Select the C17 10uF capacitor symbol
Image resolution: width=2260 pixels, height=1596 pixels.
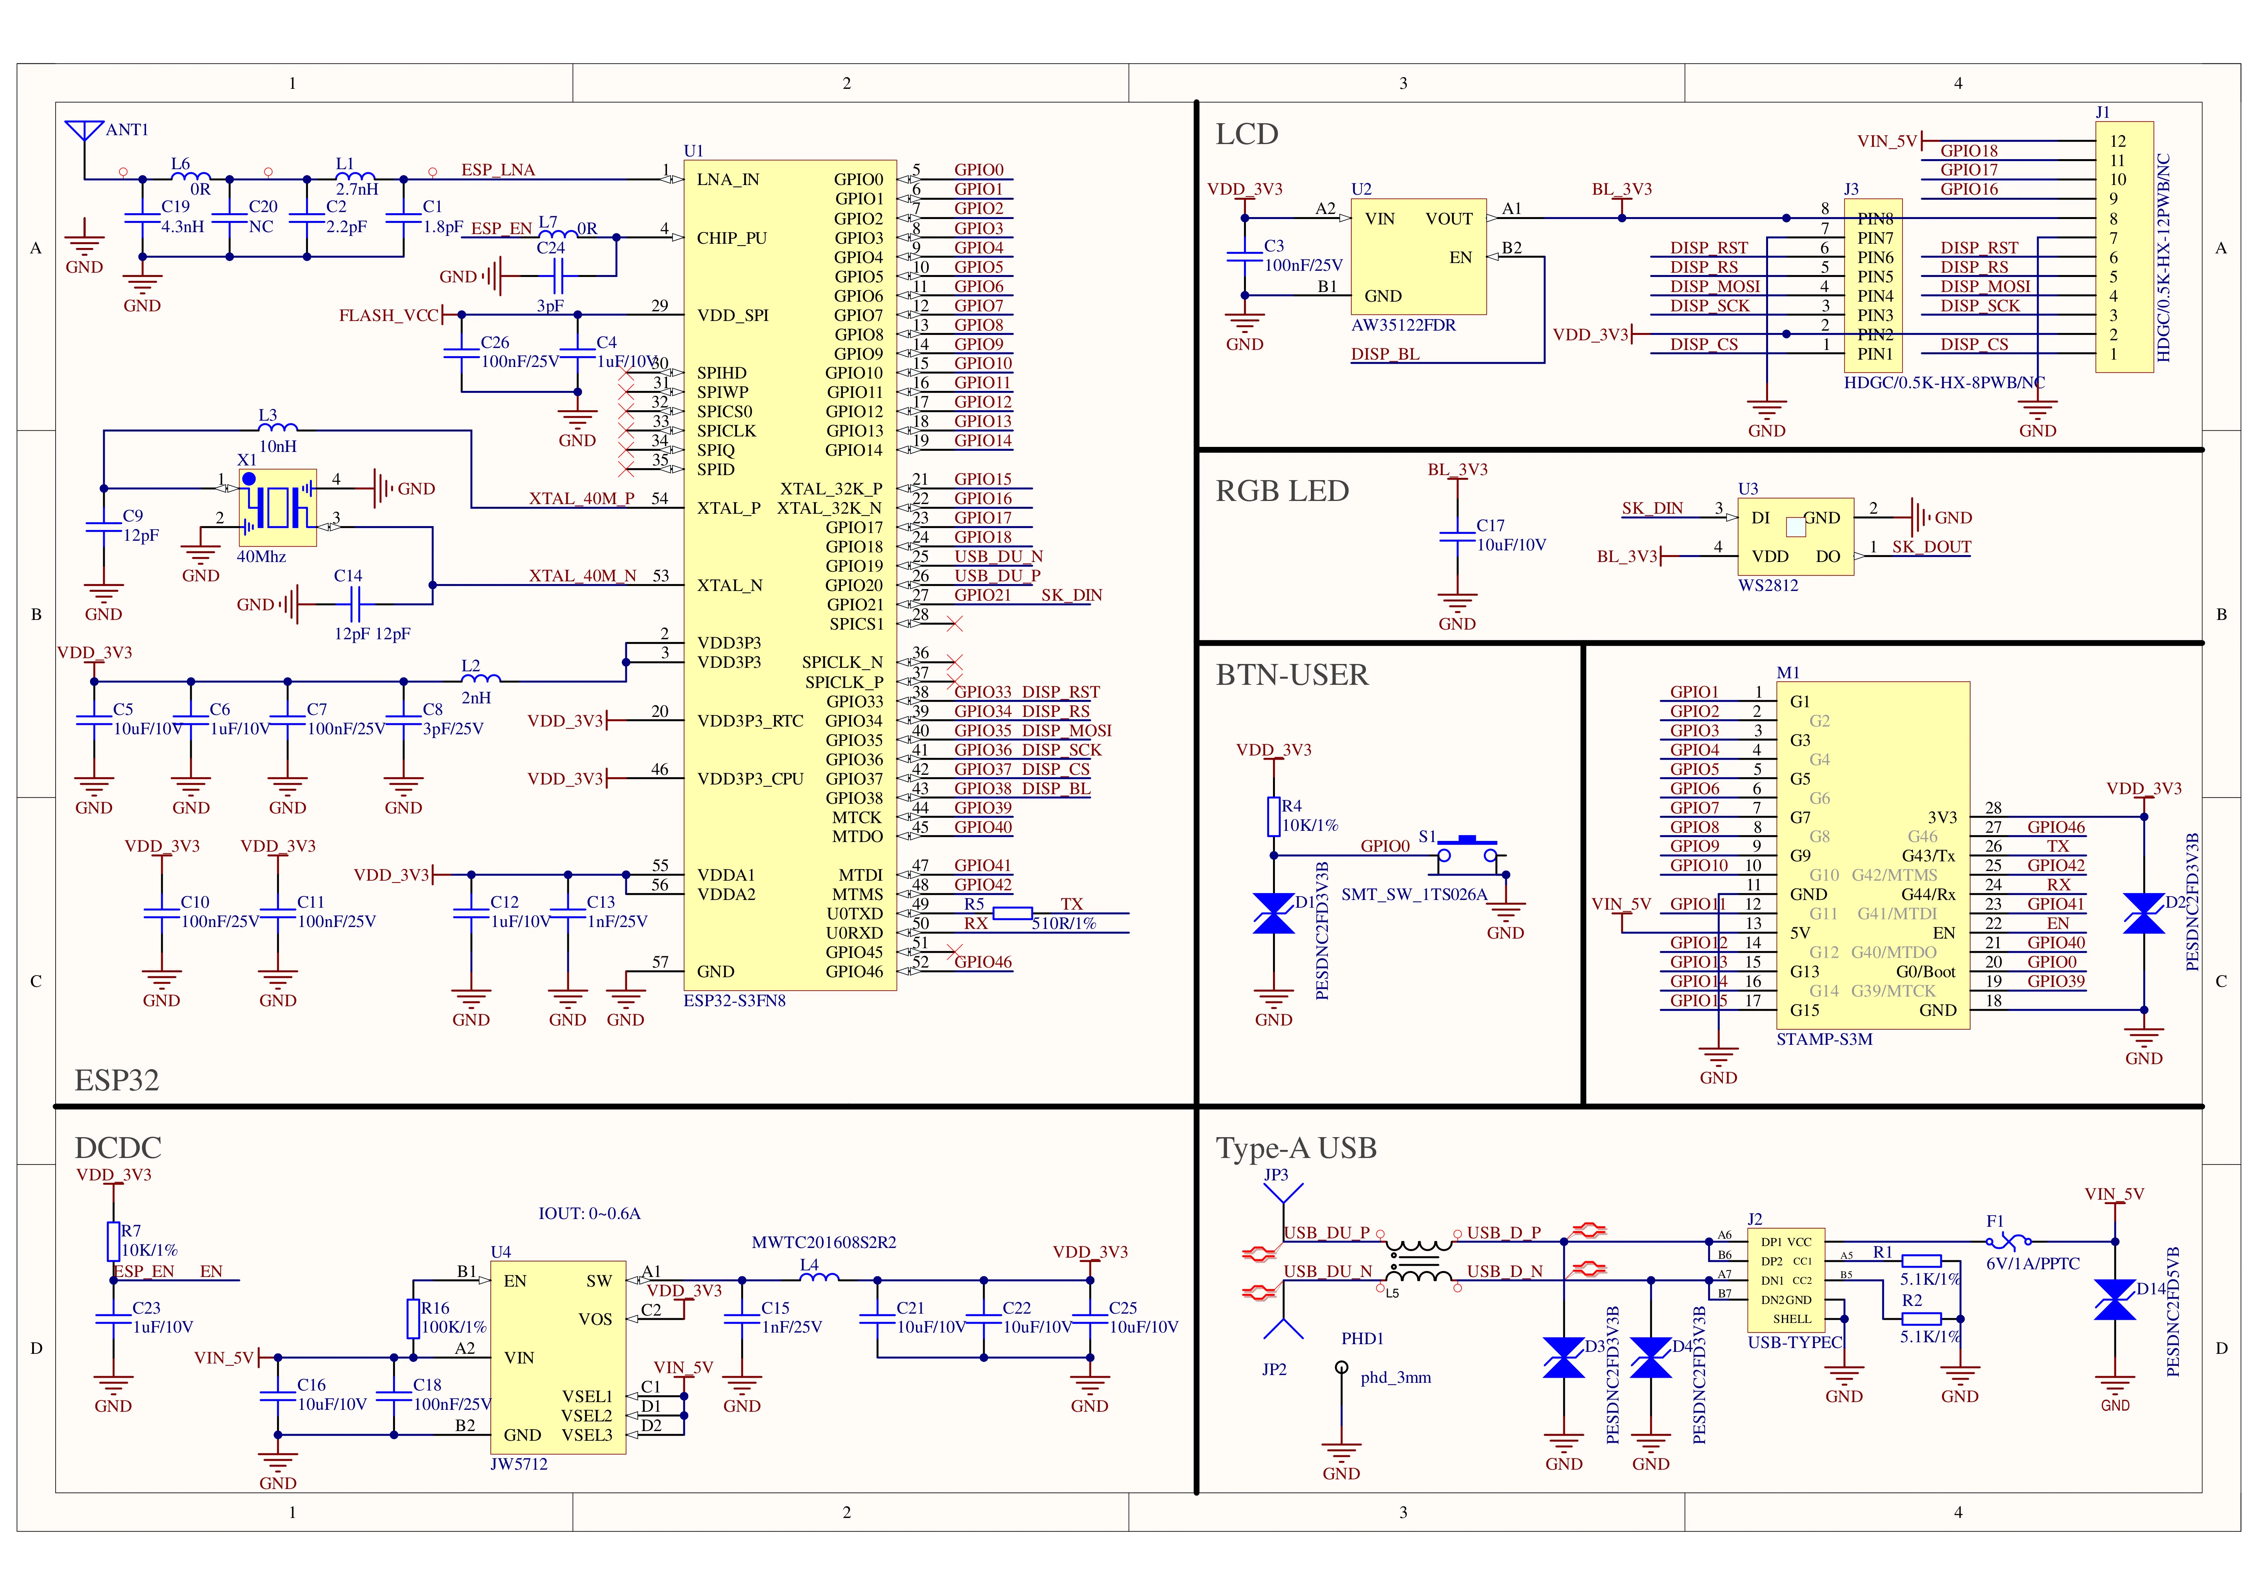click(x=1457, y=536)
